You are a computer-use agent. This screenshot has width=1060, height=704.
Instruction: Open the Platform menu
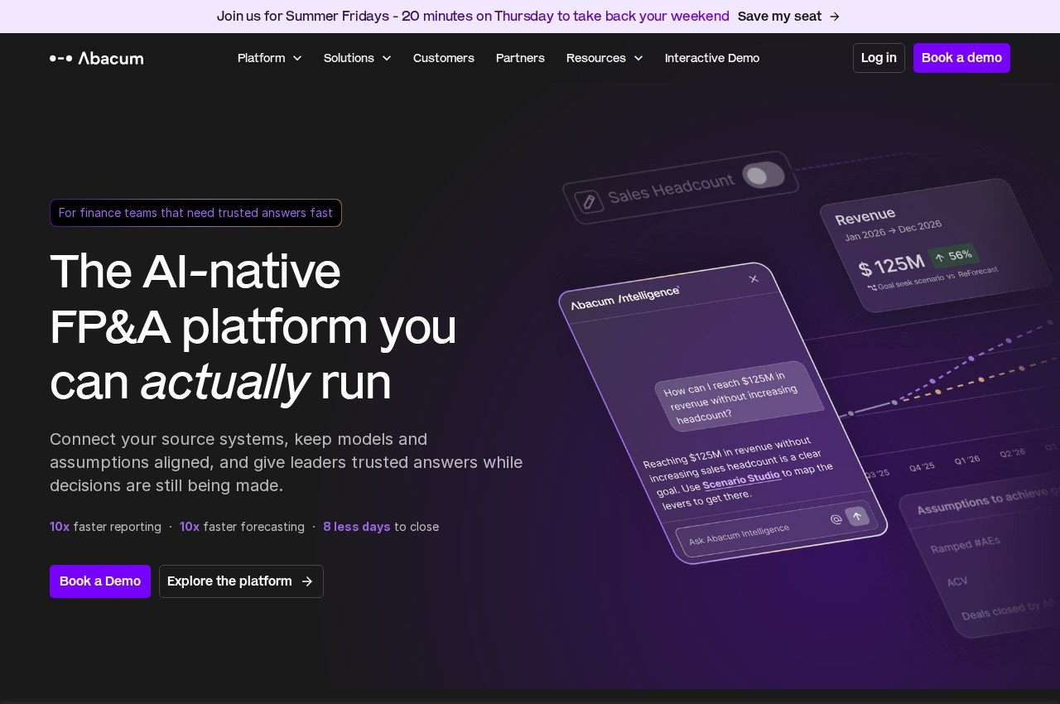pyautogui.click(x=270, y=58)
